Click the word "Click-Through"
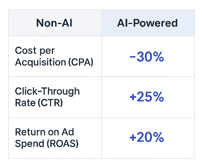Image resolution: width=202 pixels, height=165 pixels. click(x=47, y=91)
